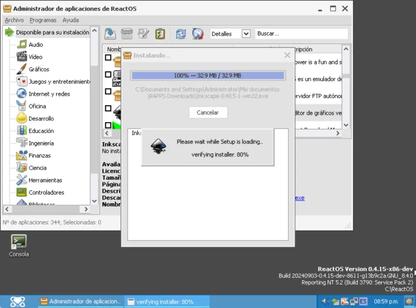Click the ReactOS Start button

pos(17,302)
